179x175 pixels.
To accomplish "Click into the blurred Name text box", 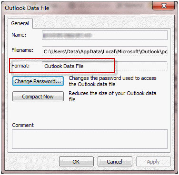I will [x=105, y=35].
